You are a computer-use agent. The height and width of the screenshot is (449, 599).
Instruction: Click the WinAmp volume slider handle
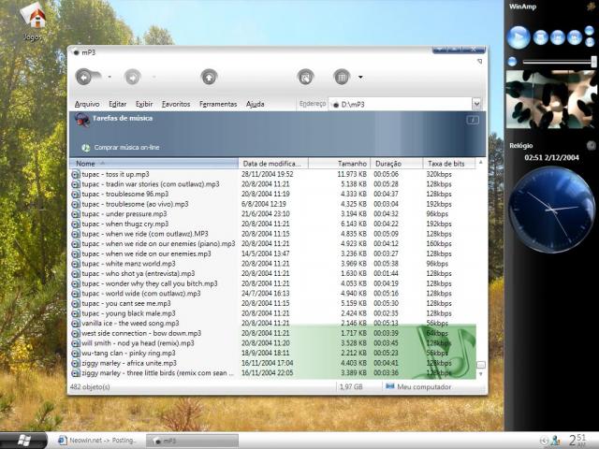tap(593, 62)
